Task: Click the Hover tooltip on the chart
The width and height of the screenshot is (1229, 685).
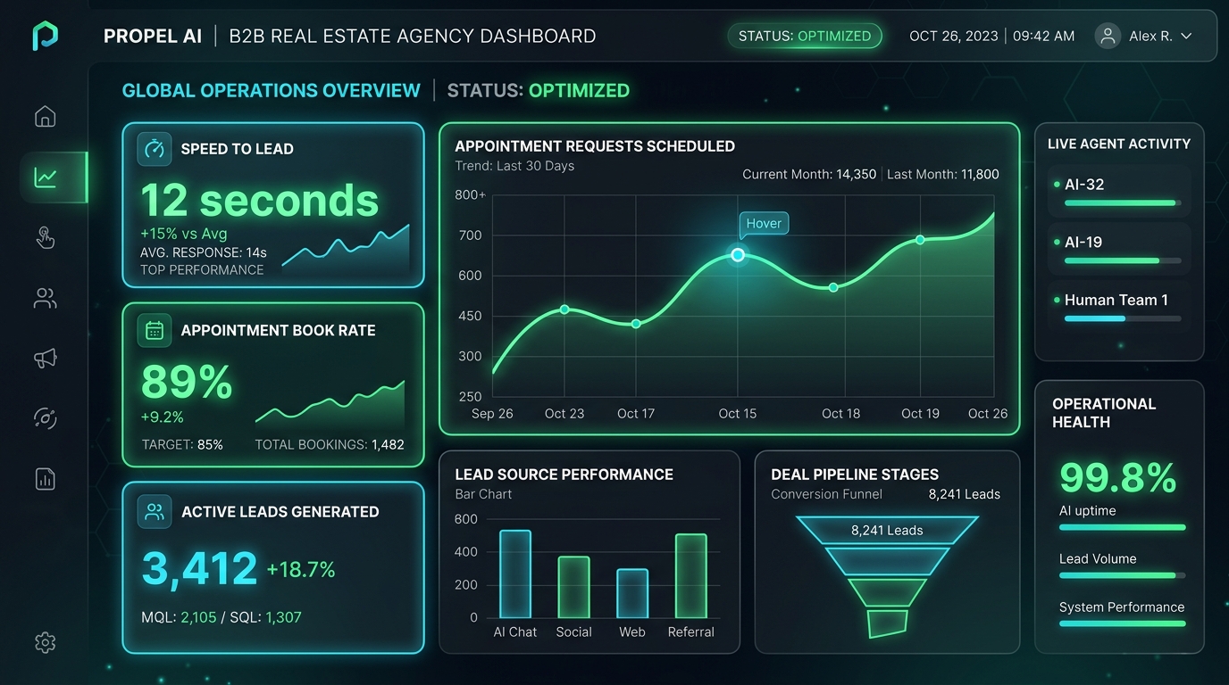Action: [x=764, y=223]
